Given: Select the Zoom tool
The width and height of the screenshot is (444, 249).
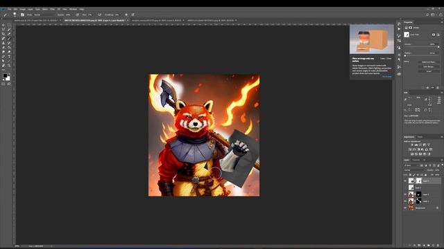Looking at the screenshot, I should tap(9, 65).
